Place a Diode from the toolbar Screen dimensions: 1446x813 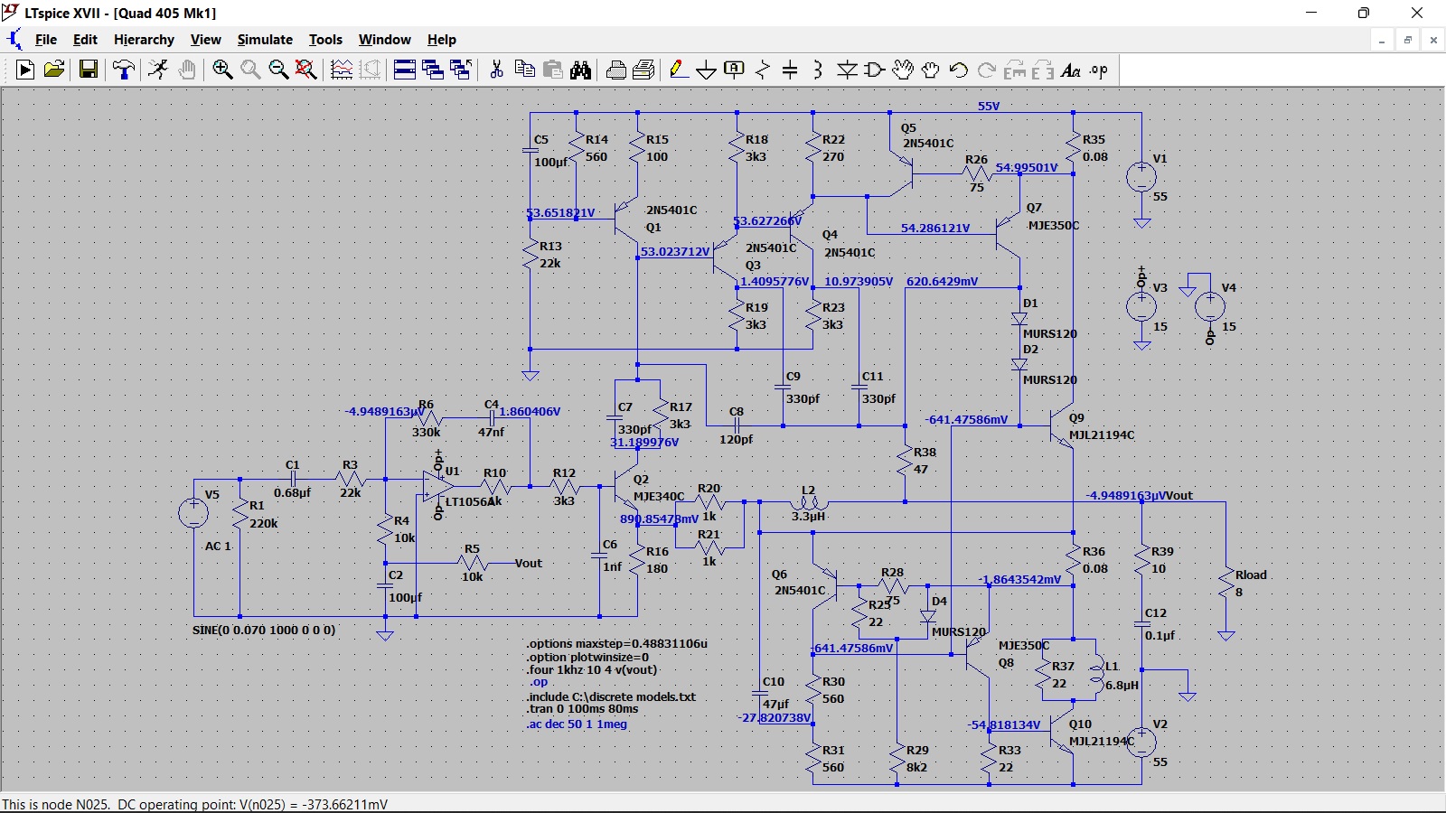847,70
